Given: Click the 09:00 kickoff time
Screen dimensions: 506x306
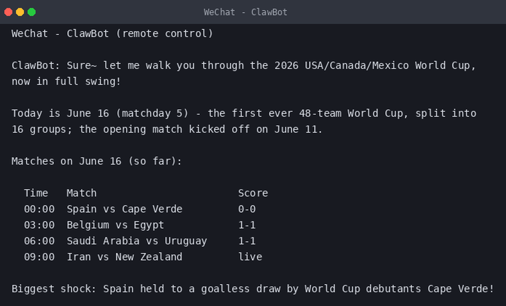Looking at the screenshot, I should click(39, 257).
